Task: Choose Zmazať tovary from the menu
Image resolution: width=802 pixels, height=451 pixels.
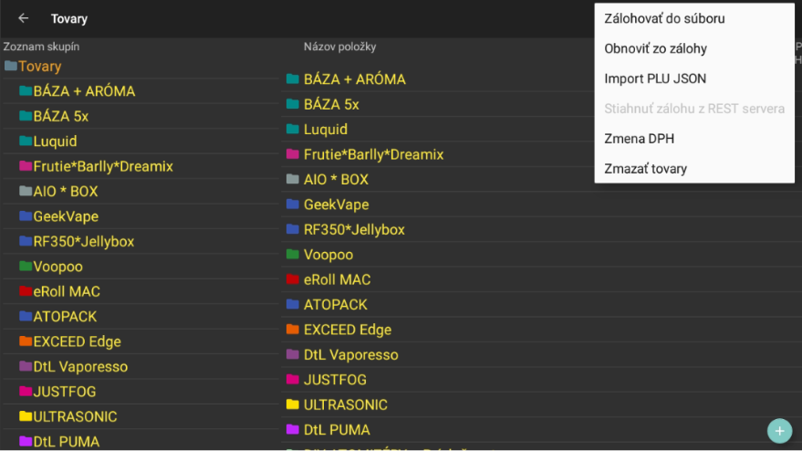Action: point(645,169)
